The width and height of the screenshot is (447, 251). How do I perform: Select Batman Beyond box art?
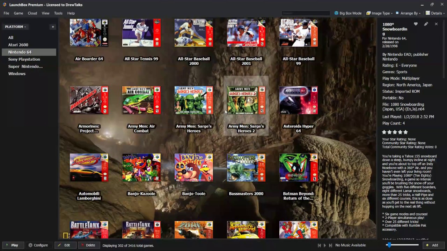pyautogui.click(x=299, y=168)
